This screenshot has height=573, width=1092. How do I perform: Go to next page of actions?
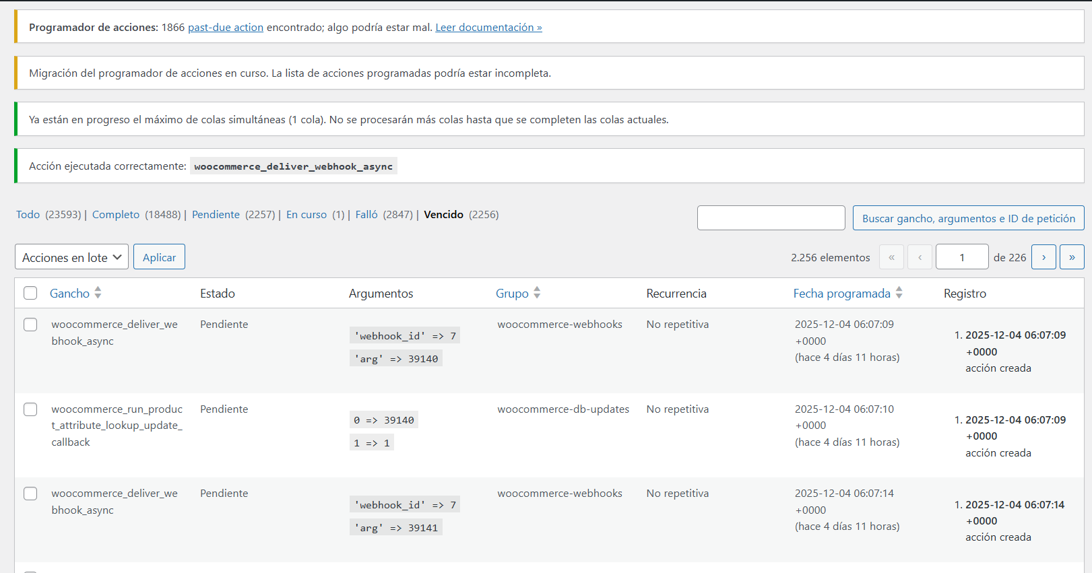tap(1043, 257)
